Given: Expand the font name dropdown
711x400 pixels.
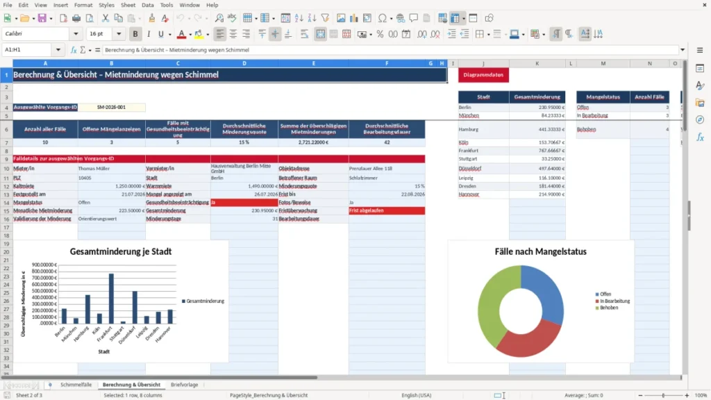Looking at the screenshot, I should (x=76, y=34).
